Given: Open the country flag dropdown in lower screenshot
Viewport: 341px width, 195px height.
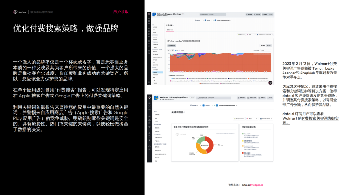Looking at the screenshot, I should point(252,119).
